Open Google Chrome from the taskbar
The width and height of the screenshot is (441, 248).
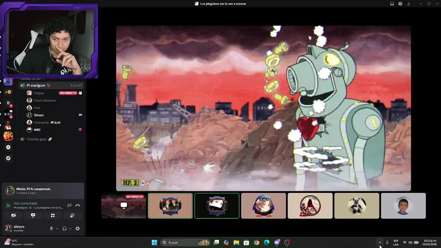256,242
